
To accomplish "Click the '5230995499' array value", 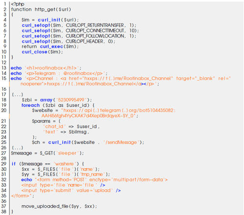I will pyautogui.click(x=71, y=100).
